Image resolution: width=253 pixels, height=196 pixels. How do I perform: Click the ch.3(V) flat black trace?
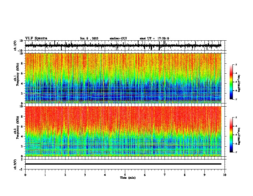click(x=123, y=164)
